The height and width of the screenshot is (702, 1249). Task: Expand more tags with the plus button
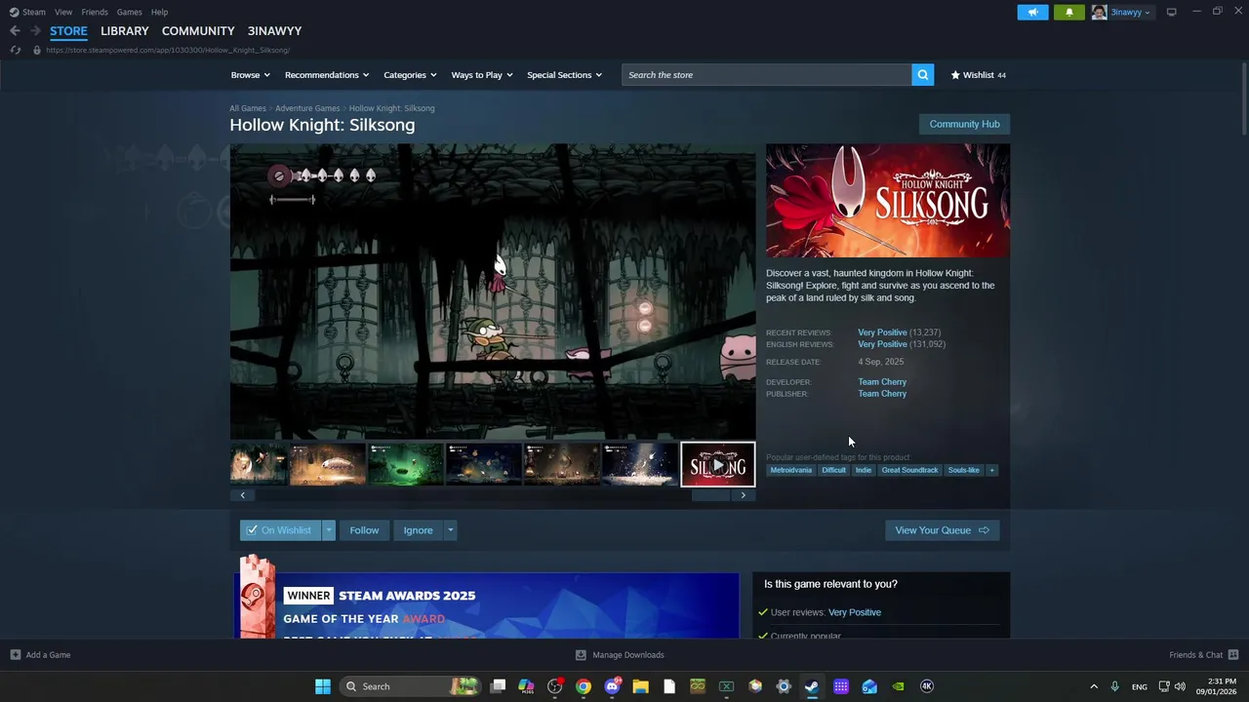991,470
